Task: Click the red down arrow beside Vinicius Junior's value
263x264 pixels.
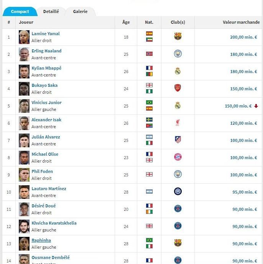Action: pos(256,106)
